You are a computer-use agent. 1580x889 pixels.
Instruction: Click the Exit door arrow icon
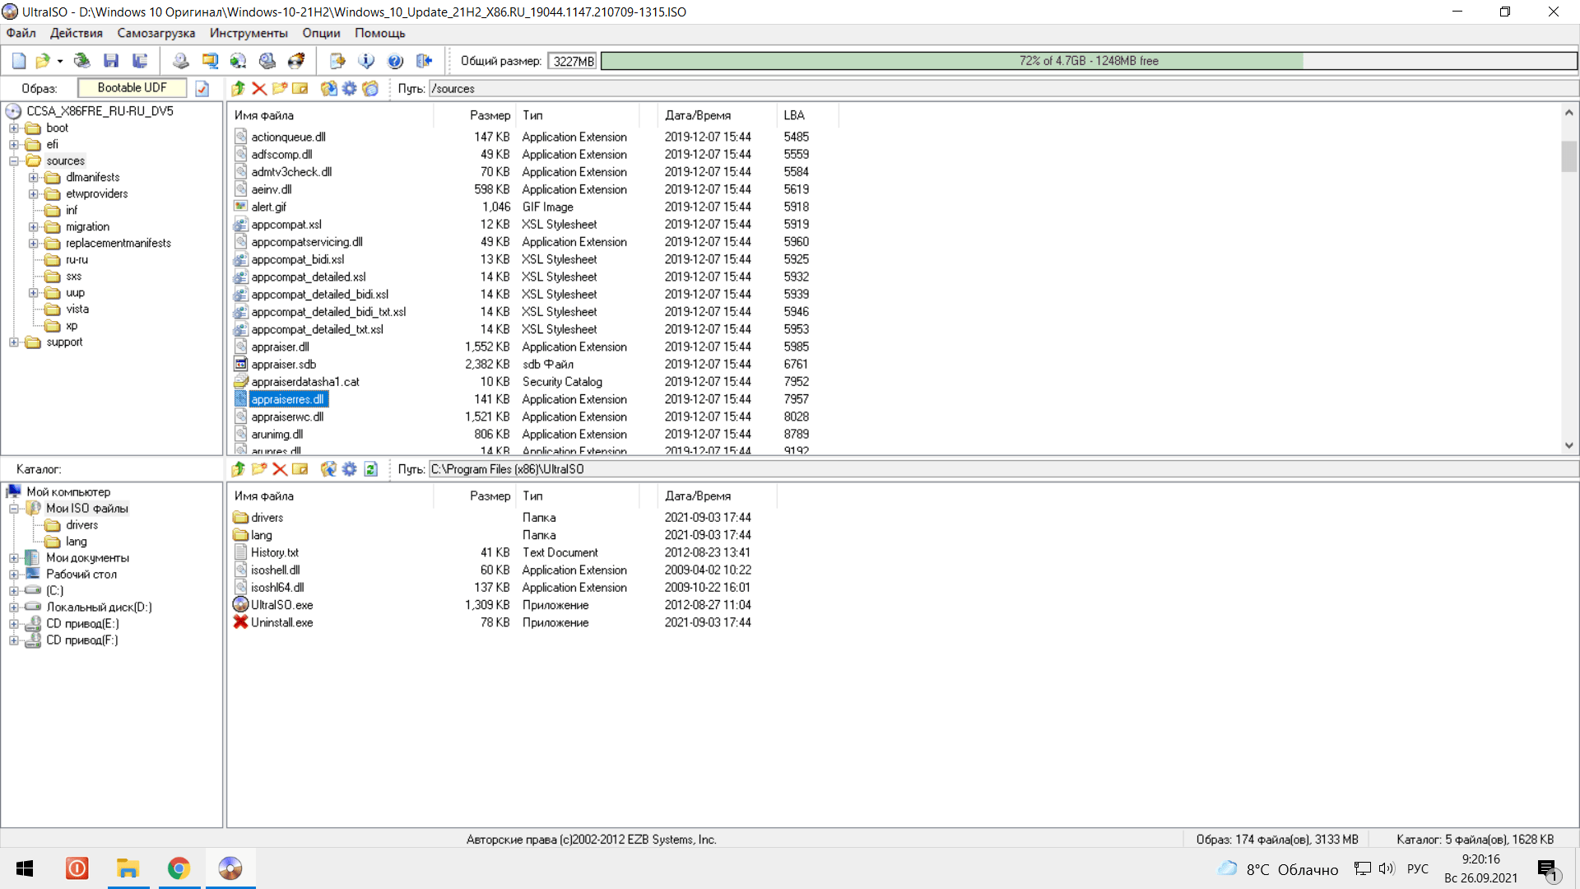pos(425,61)
